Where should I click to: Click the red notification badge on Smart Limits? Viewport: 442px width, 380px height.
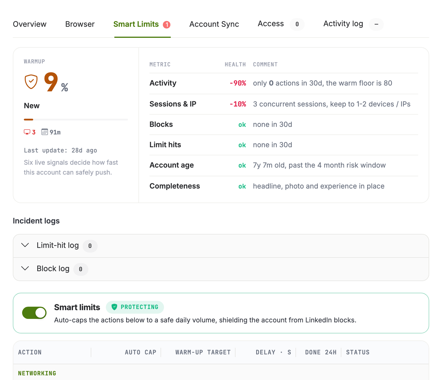[167, 25]
